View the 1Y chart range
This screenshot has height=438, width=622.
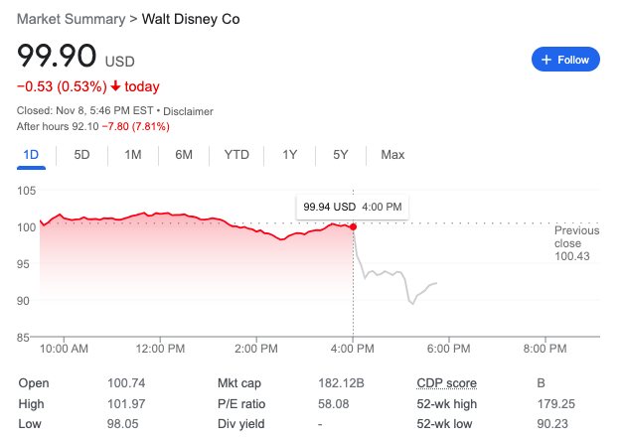pyautogui.click(x=289, y=155)
